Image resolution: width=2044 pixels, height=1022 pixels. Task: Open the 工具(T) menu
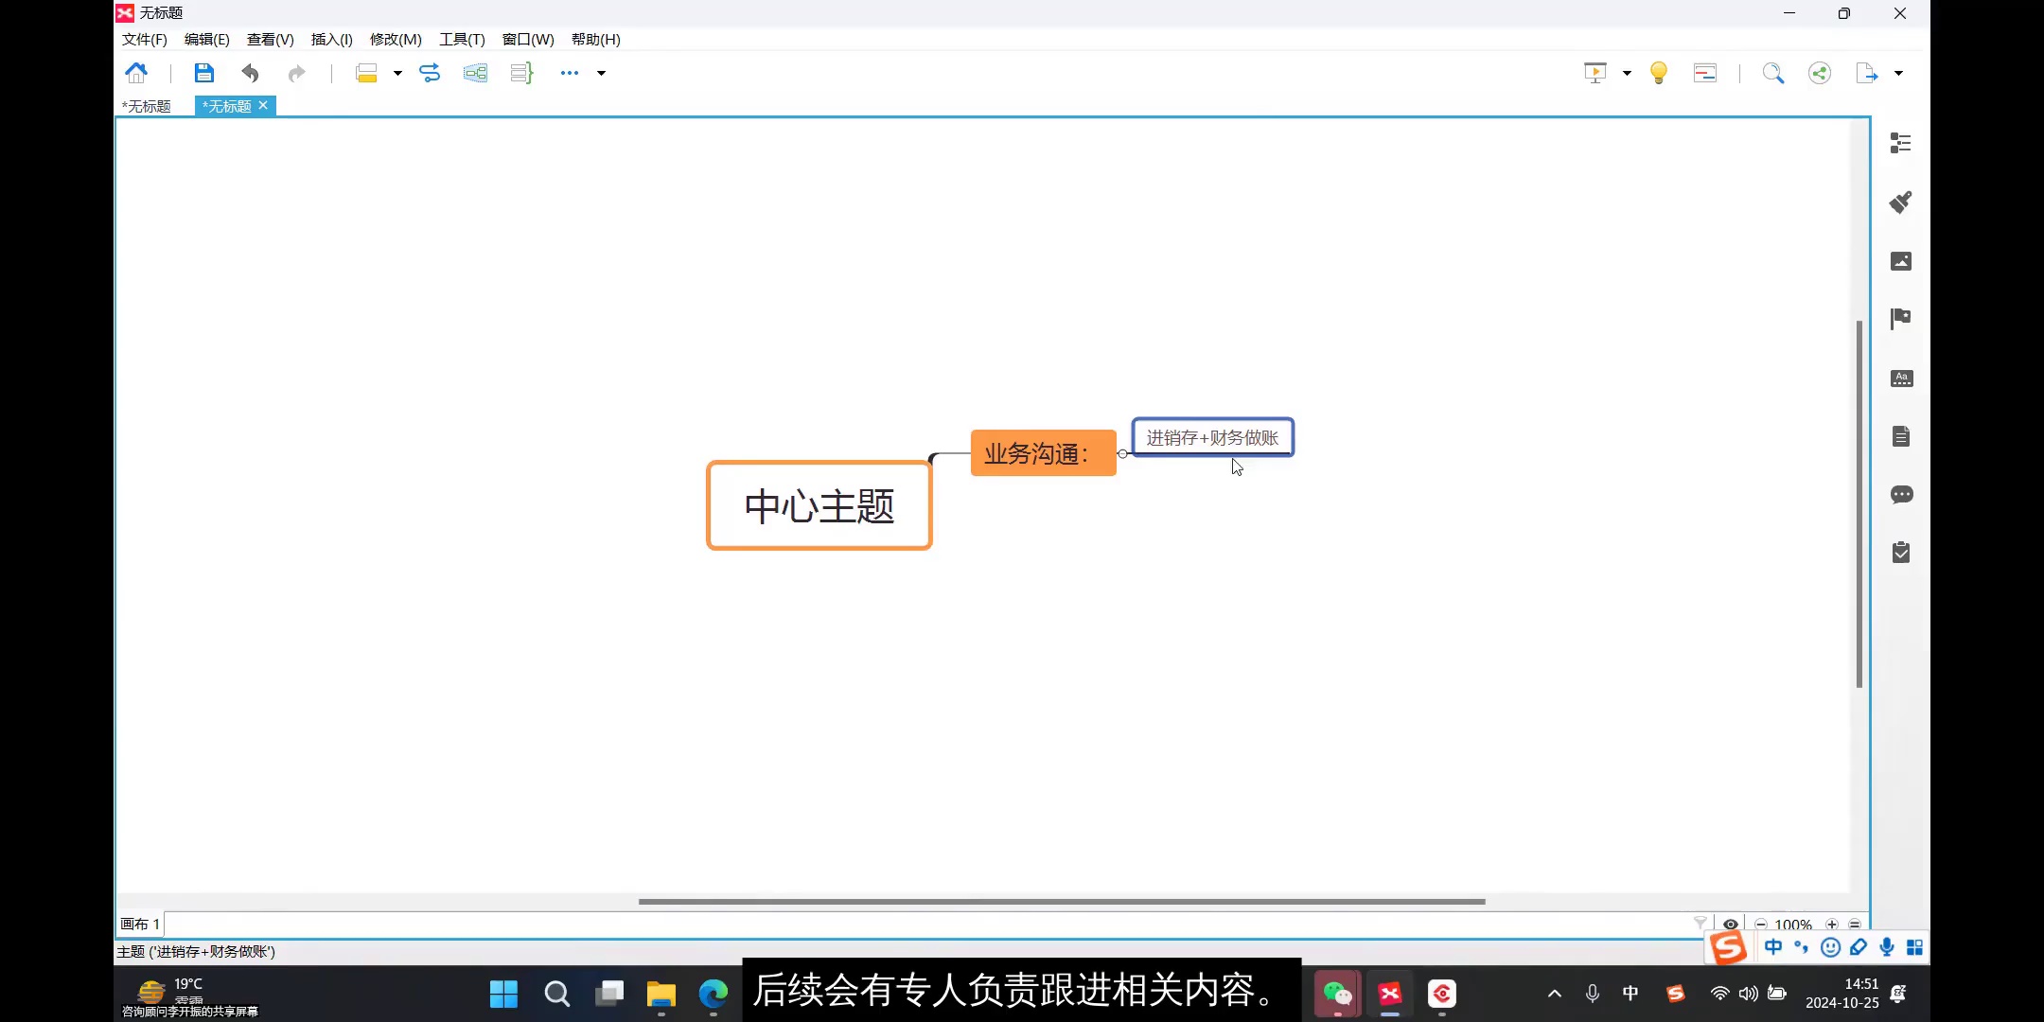(461, 39)
